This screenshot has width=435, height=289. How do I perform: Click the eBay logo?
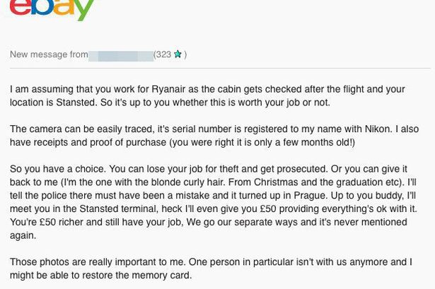52,8
